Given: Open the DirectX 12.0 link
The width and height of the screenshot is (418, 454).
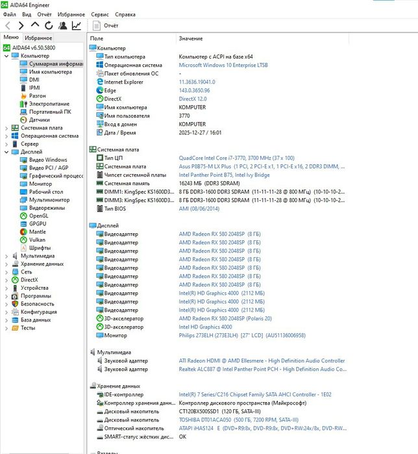Looking at the screenshot, I should point(193,99).
